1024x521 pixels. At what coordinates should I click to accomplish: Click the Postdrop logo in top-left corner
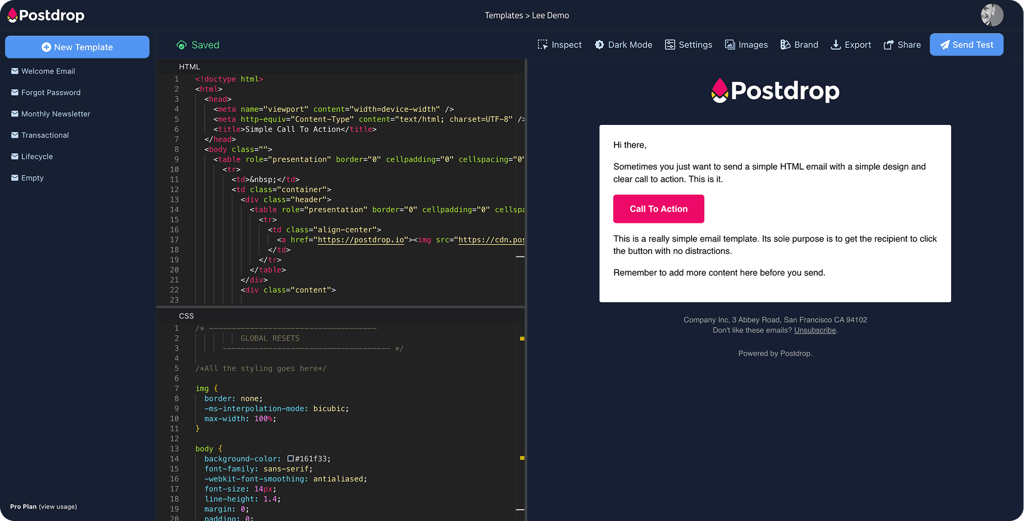(x=46, y=16)
